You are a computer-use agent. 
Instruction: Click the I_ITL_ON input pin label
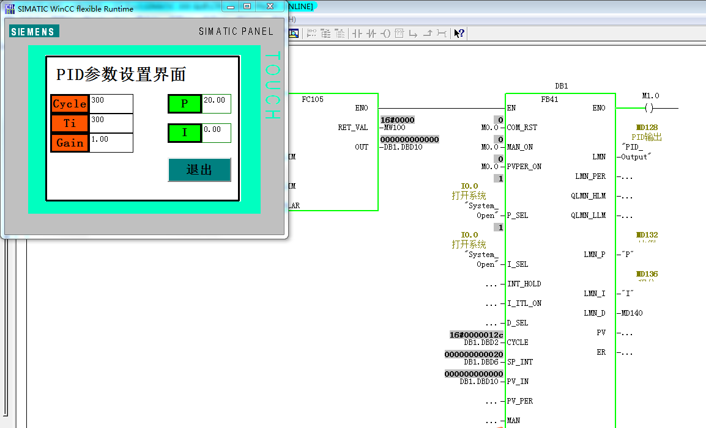point(524,303)
